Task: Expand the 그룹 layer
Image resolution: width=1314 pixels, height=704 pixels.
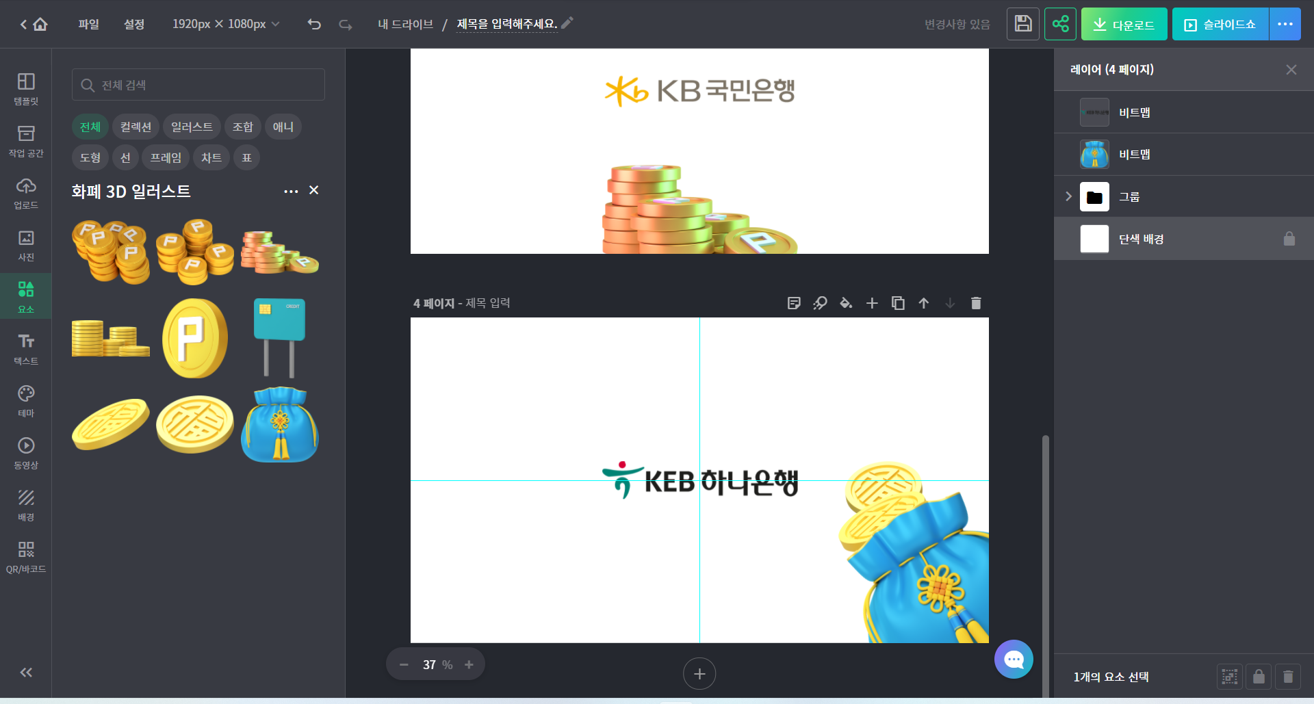Action: (x=1068, y=197)
